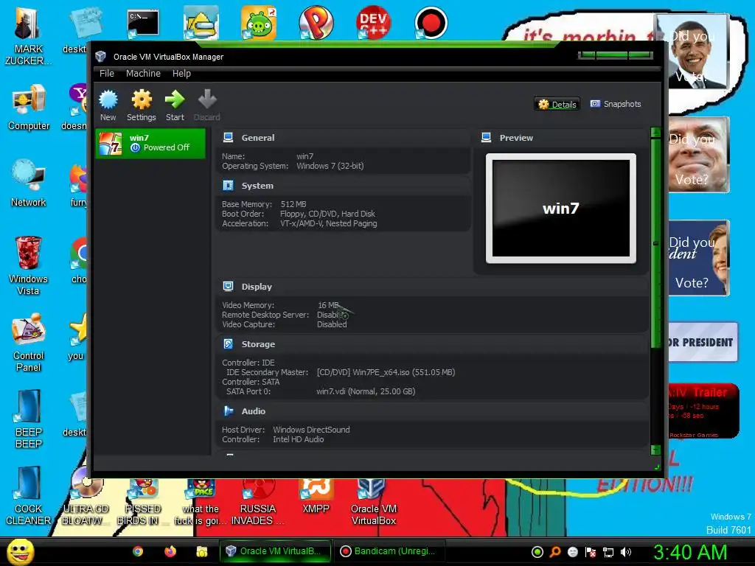Screen dimensions: 755x566
Task: Select the win7 Powered Off machine entry
Action: [150, 143]
